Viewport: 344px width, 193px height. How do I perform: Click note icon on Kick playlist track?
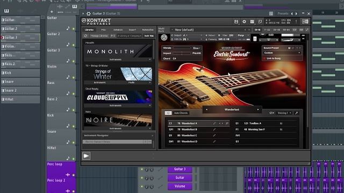[68, 126]
